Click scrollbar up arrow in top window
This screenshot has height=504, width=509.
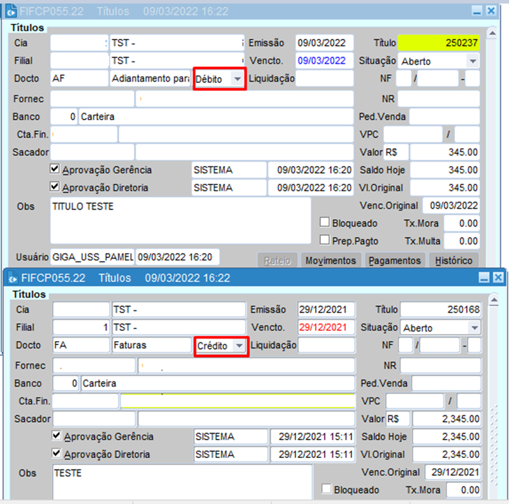492,33
